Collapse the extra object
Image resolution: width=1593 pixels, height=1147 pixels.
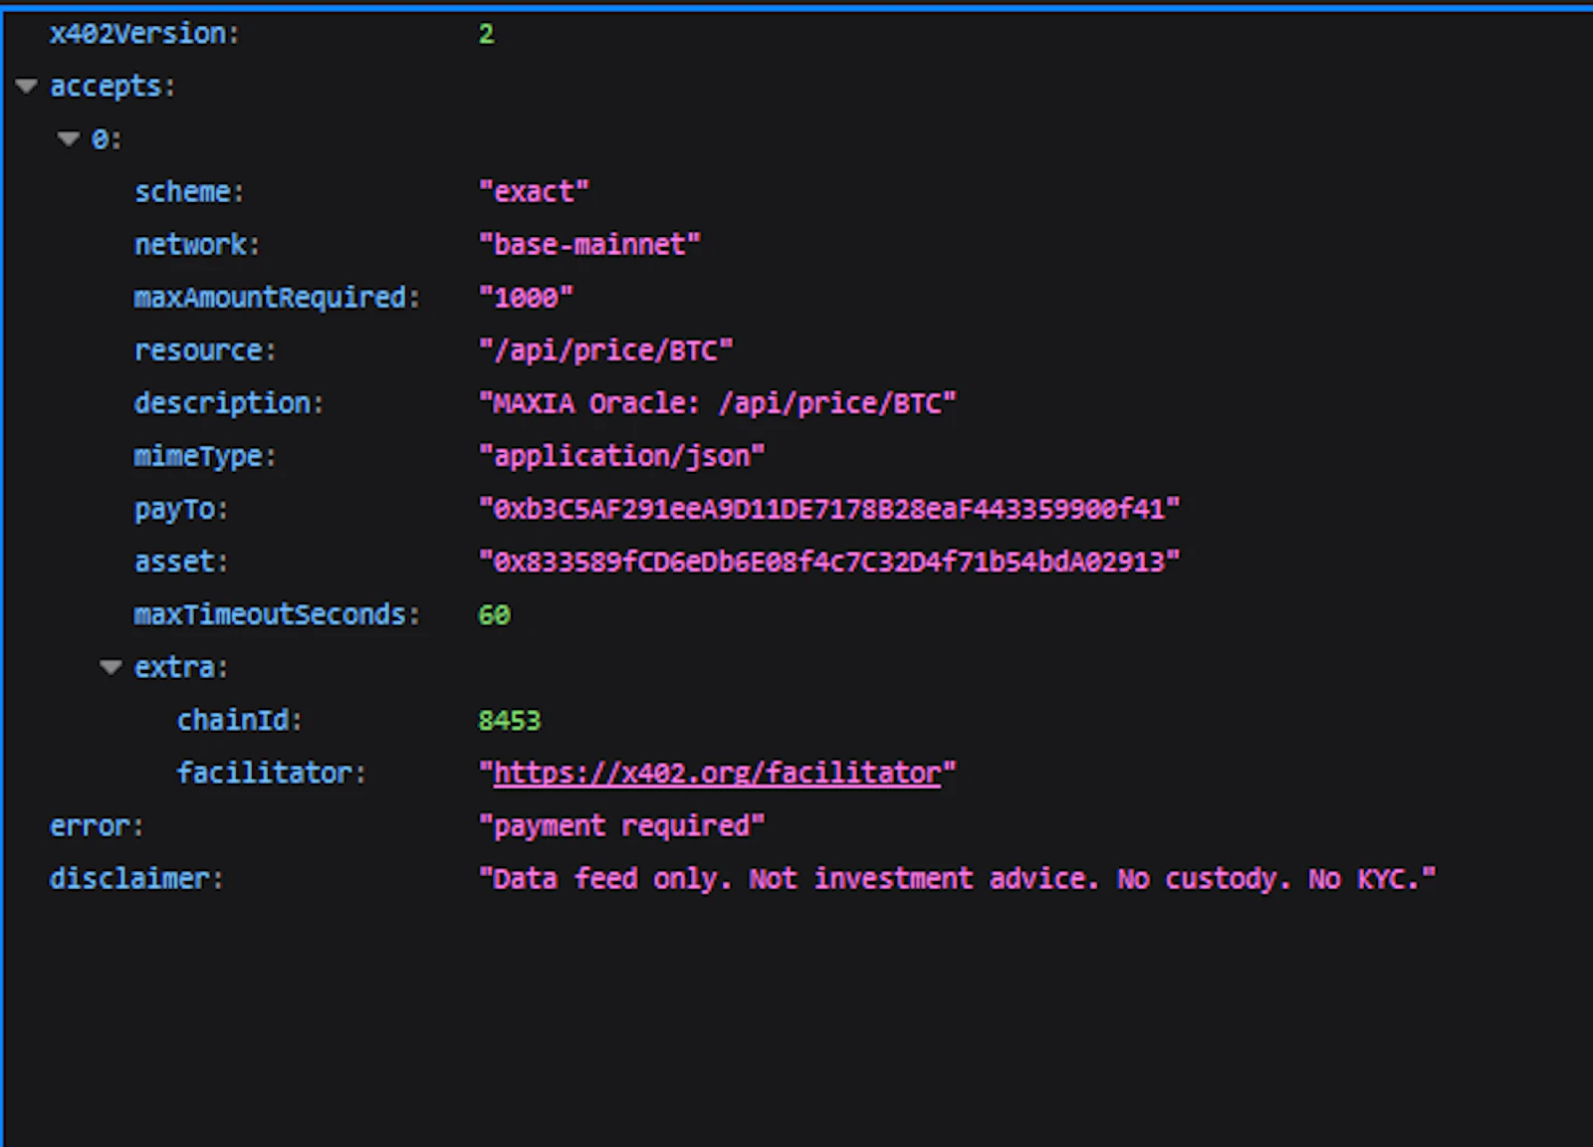(x=110, y=667)
